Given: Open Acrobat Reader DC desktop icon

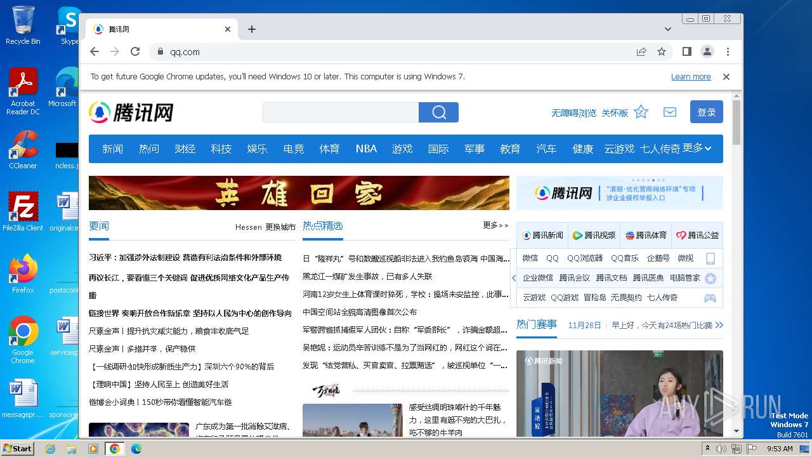Looking at the screenshot, I should point(23,91).
